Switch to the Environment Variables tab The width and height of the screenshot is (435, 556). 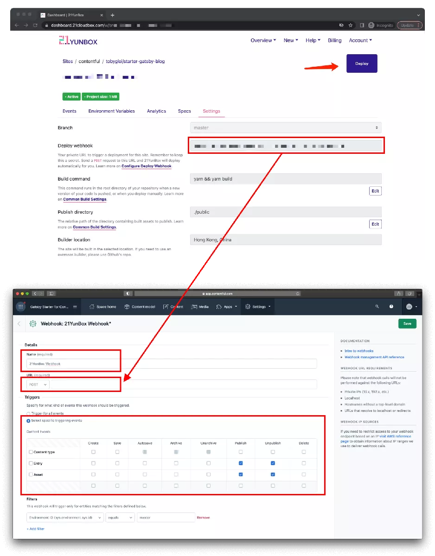pos(111,111)
